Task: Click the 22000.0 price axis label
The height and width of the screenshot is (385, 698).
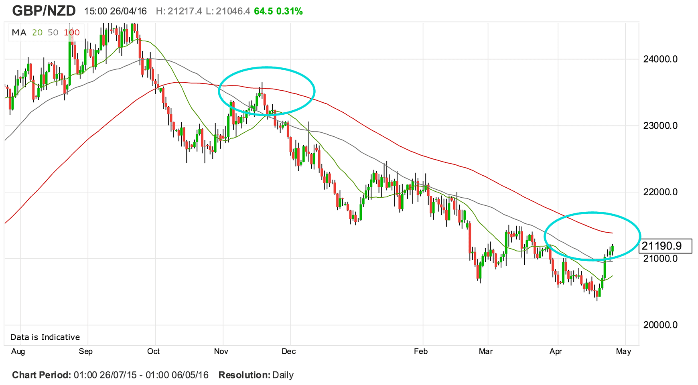Action: 660,192
